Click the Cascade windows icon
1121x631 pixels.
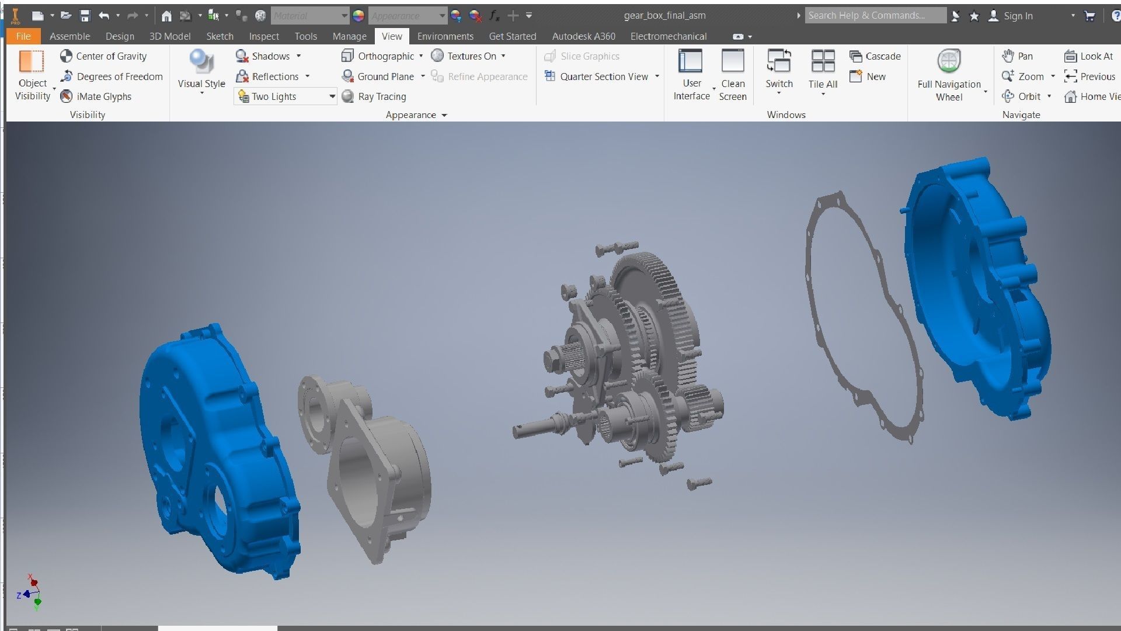click(x=856, y=56)
